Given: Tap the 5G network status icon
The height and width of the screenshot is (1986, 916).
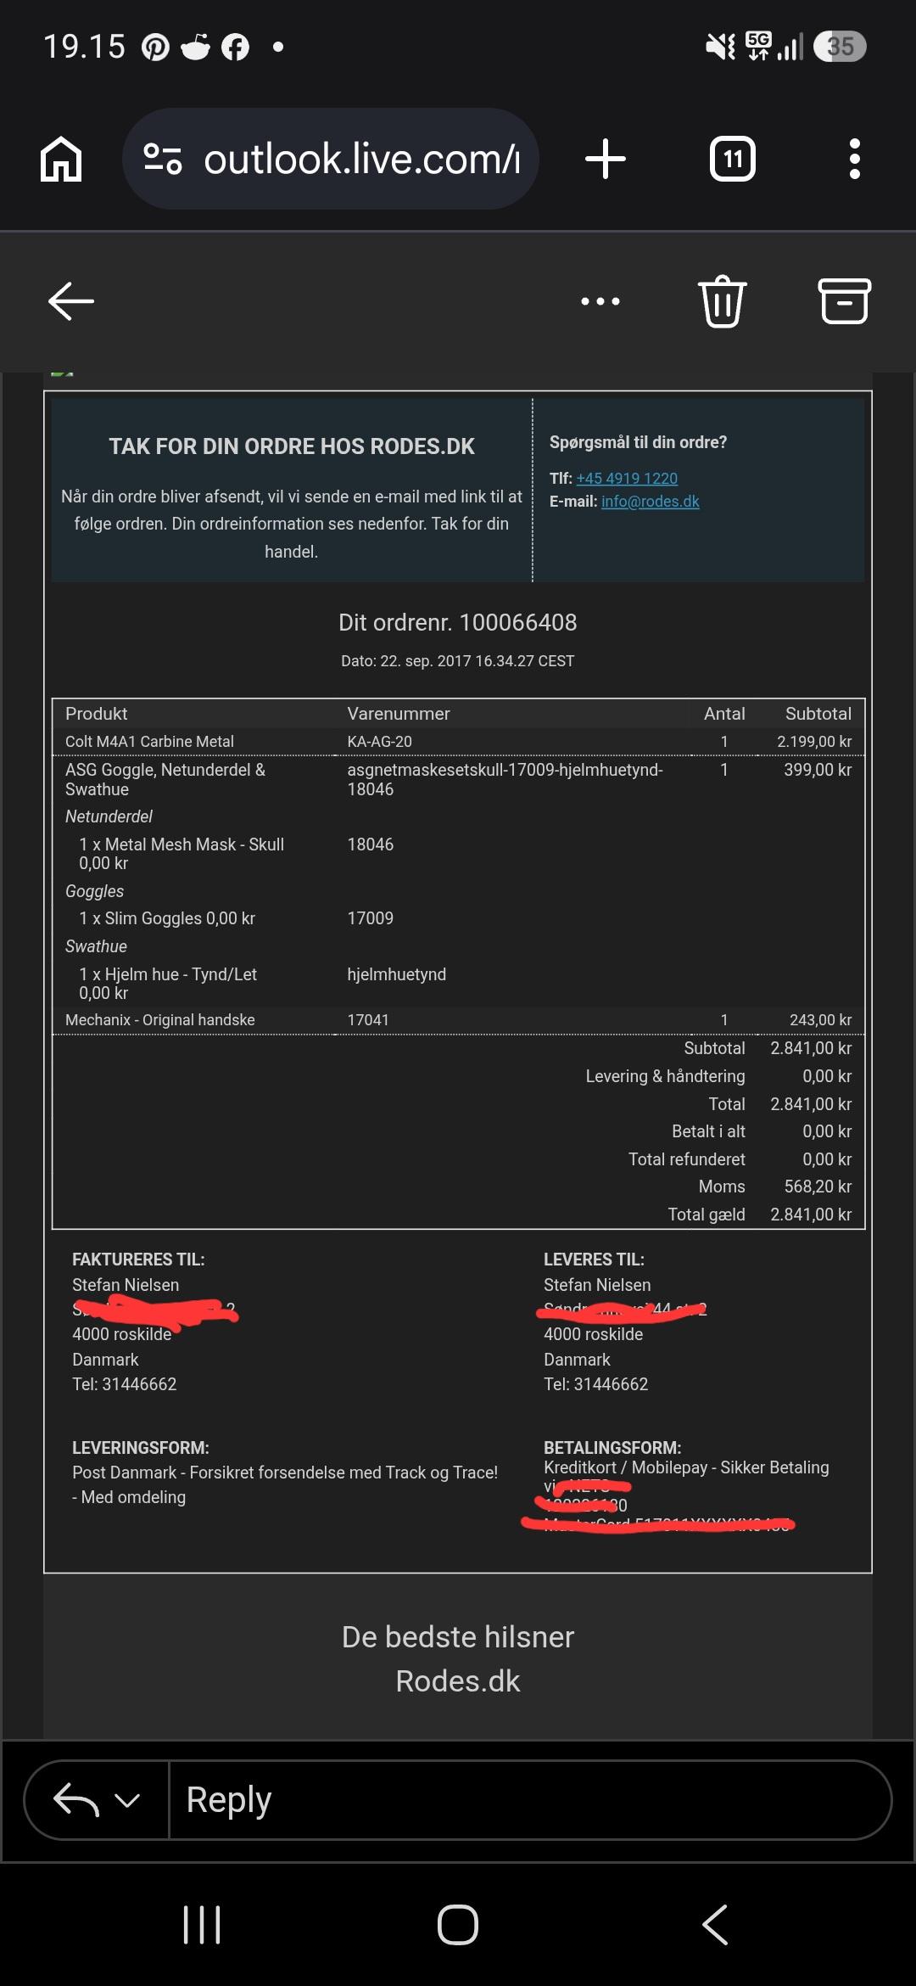Looking at the screenshot, I should pos(758,46).
